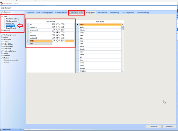
Task: Open the Tierversicherung tab
Action: (x=143, y=13)
